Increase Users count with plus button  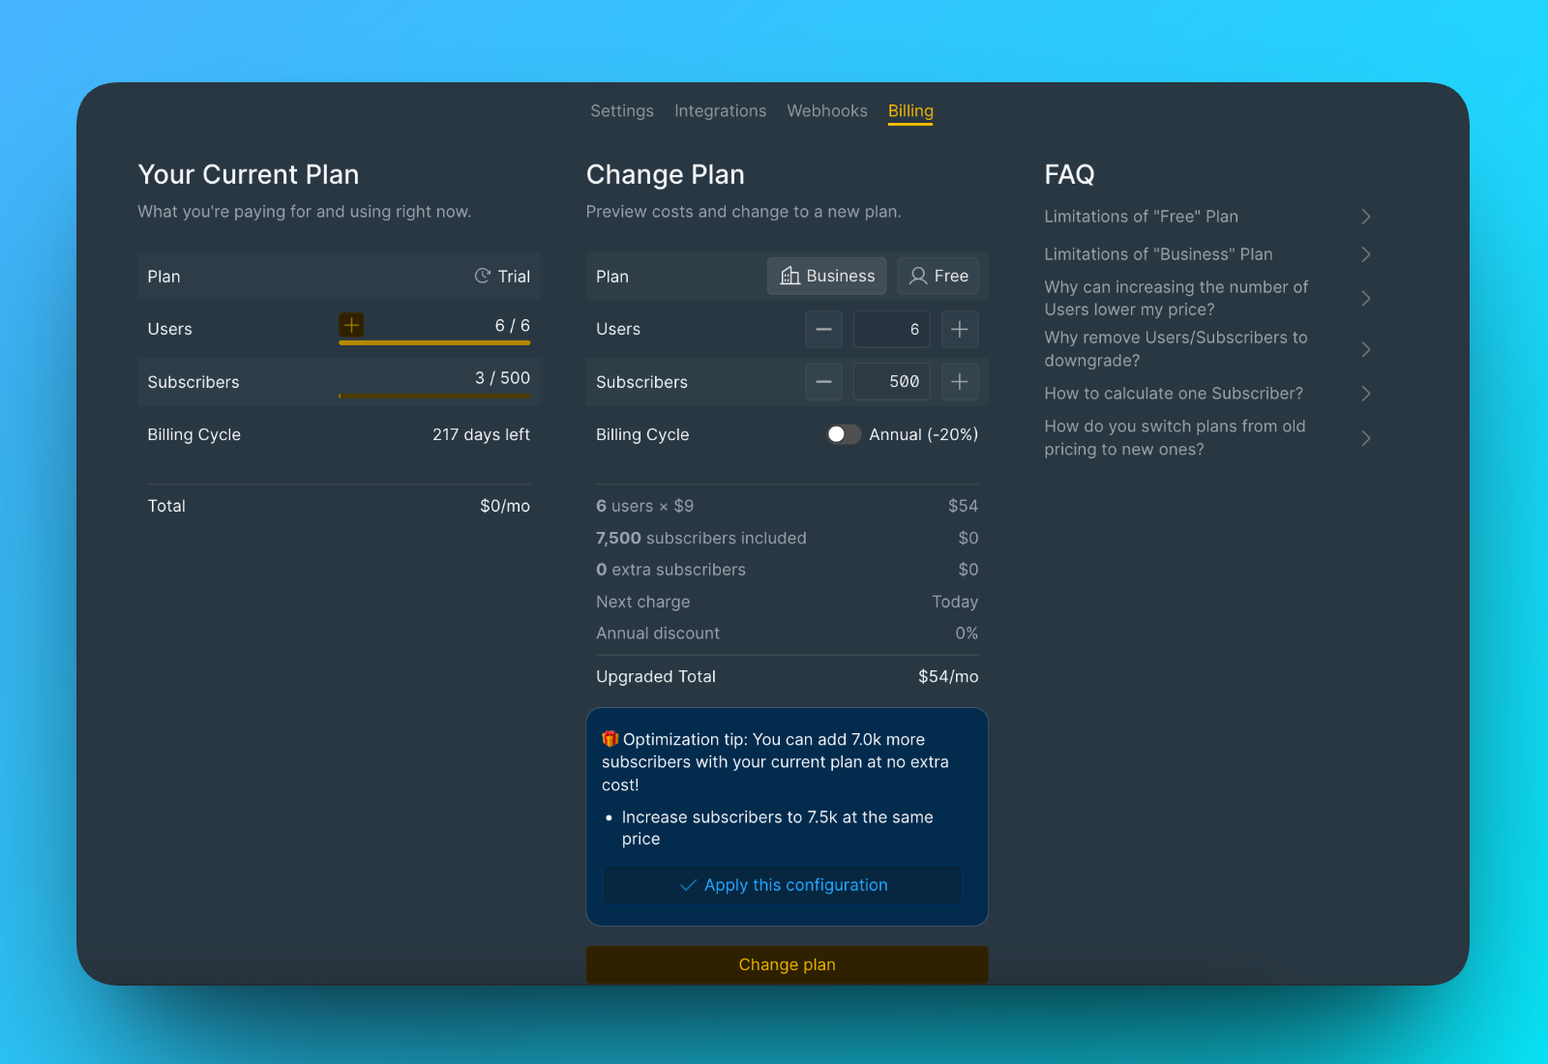959,329
